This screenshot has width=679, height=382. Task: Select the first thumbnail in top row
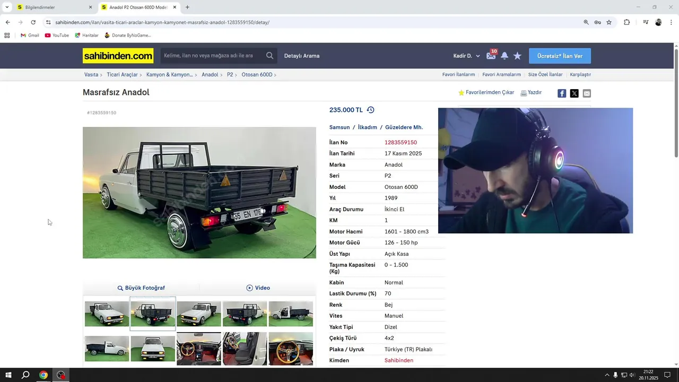click(107, 314)
